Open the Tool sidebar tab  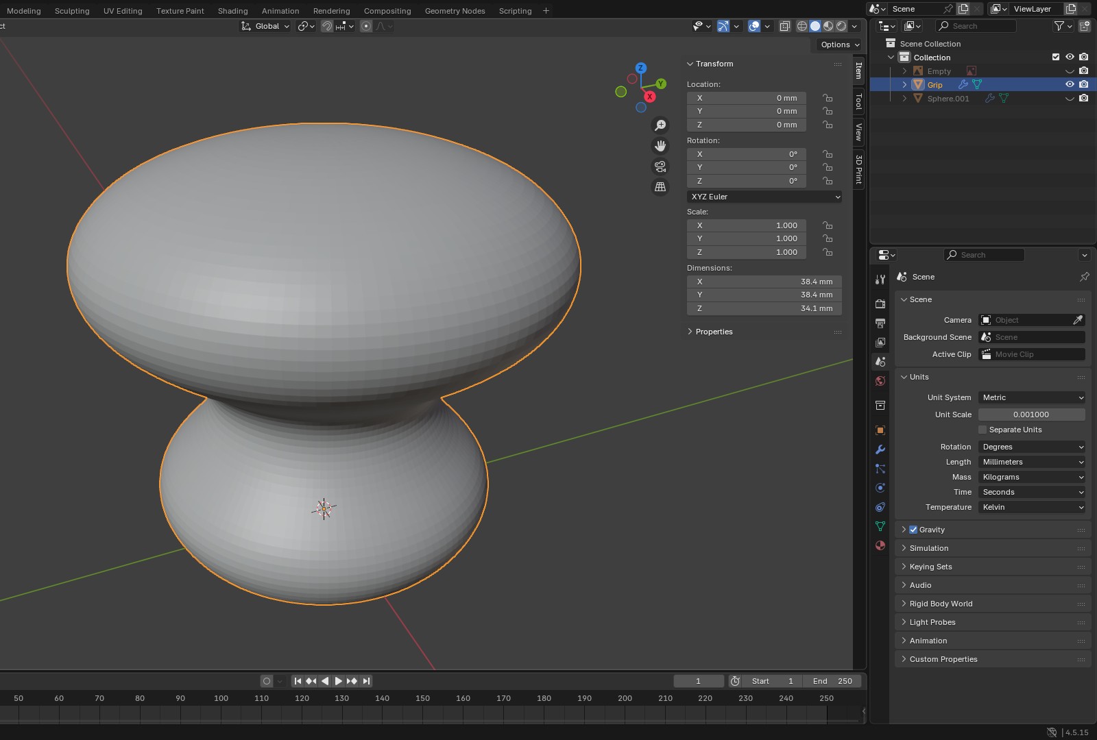tap(859, 101)
